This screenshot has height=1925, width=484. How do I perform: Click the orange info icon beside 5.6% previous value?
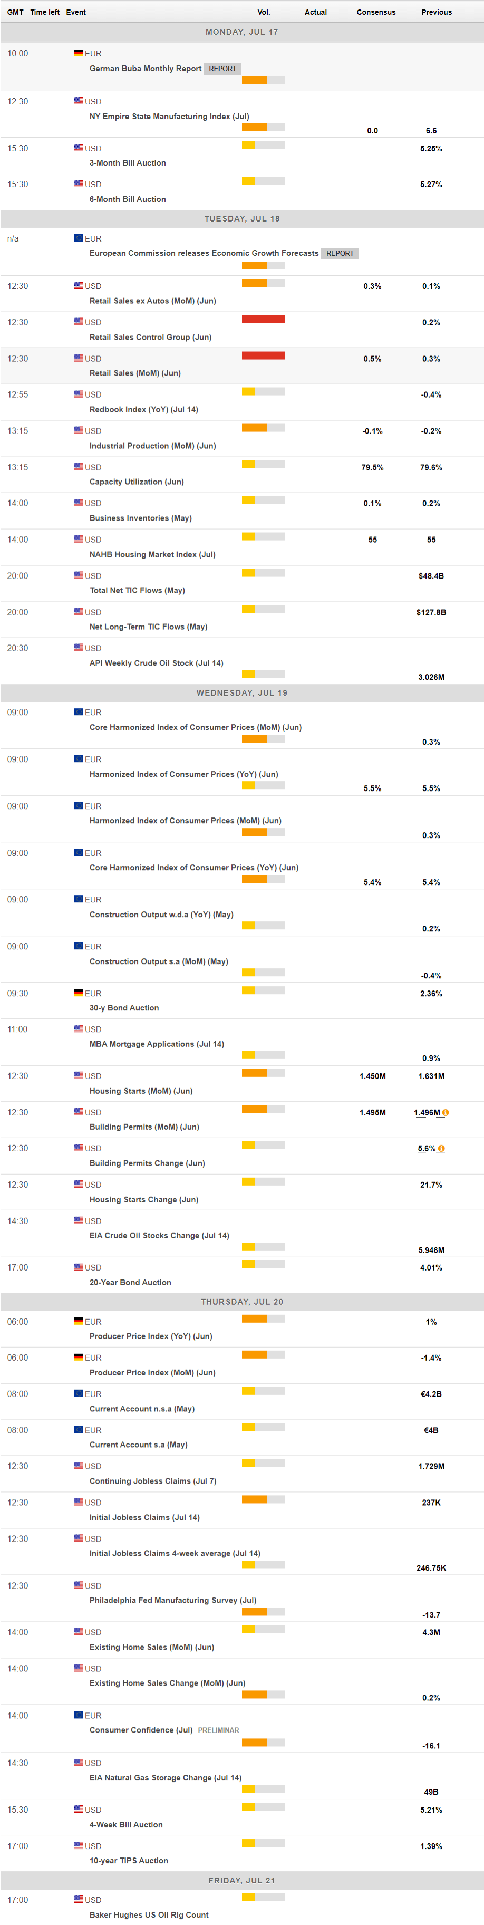coord(441,1149)
